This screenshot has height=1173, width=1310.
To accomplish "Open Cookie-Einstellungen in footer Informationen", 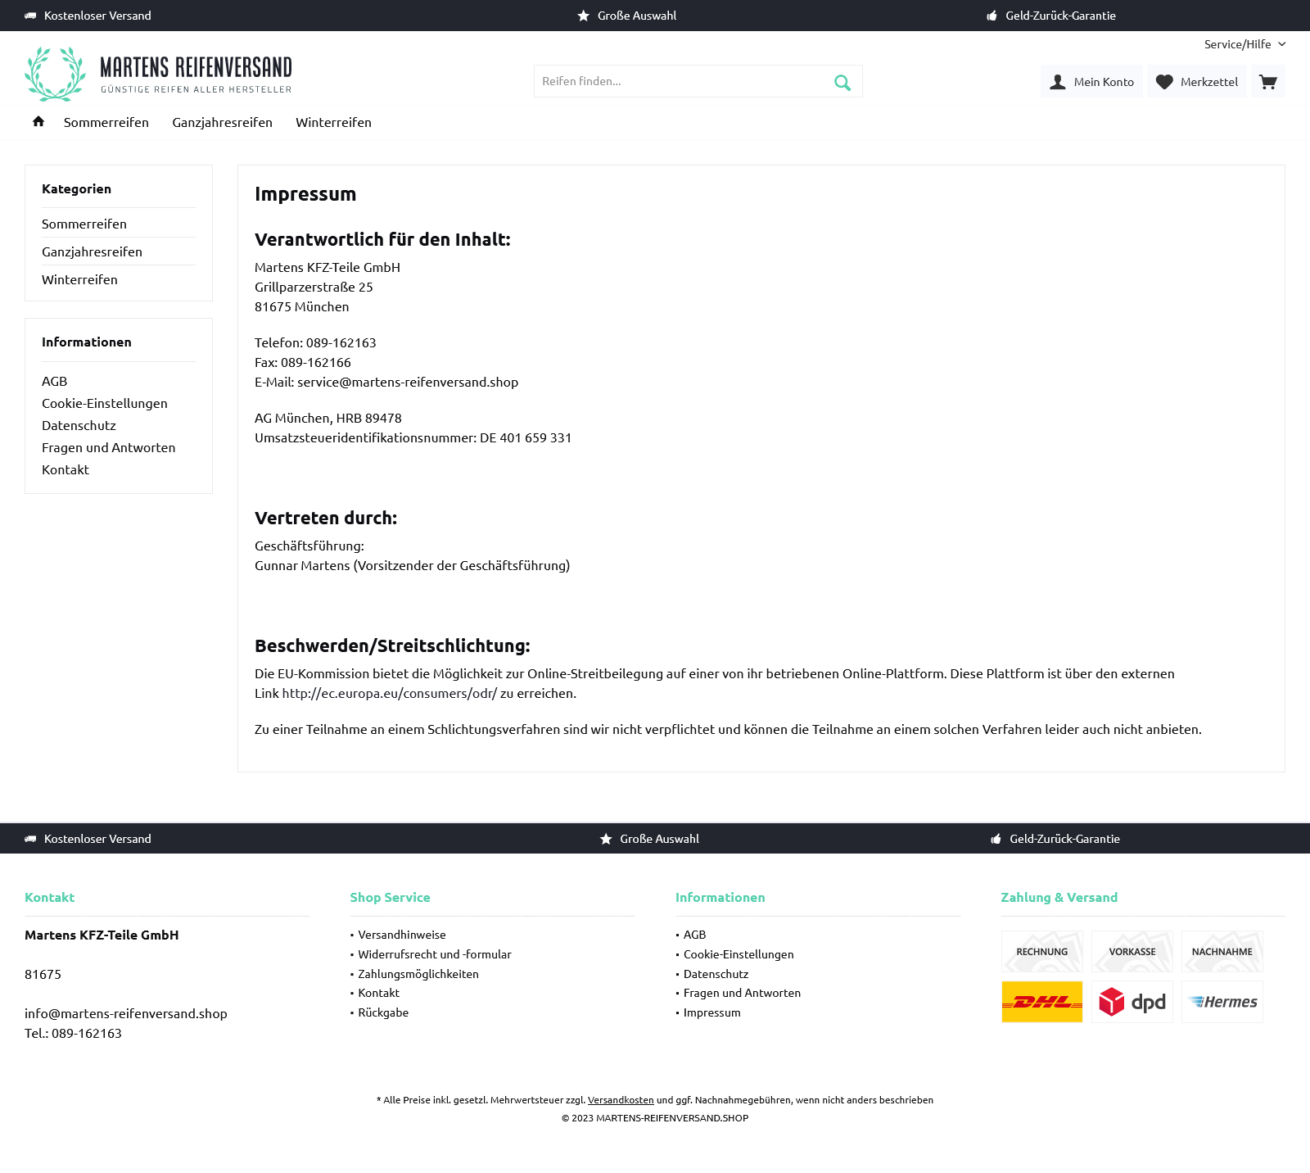I will tap(739, 954).
